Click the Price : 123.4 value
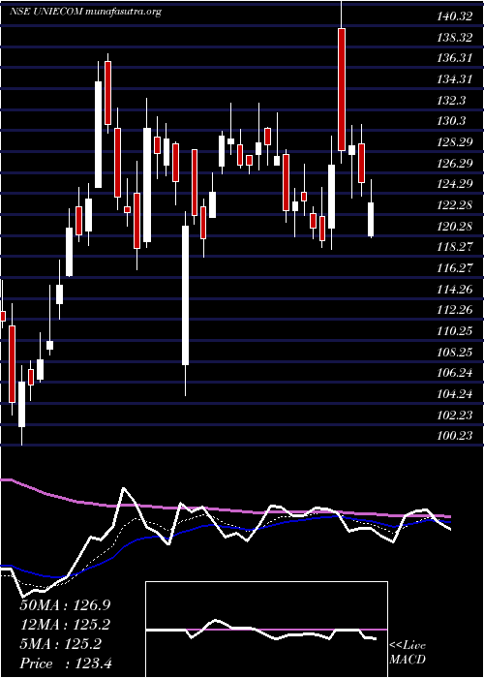This screenshot has height=678, width=484. pyautogui.click(x=66, y=663)
